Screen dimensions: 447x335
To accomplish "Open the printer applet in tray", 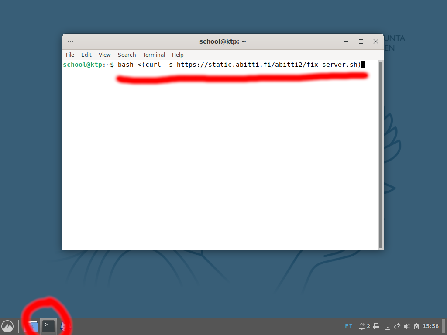I will point(376,326).
